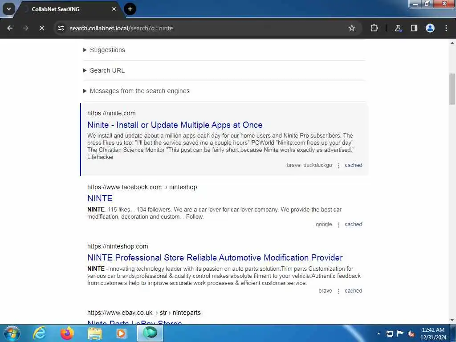456x342 pixels.
Task: Open options menu for the Facebook NINTE result
Action: coord(338,225)
